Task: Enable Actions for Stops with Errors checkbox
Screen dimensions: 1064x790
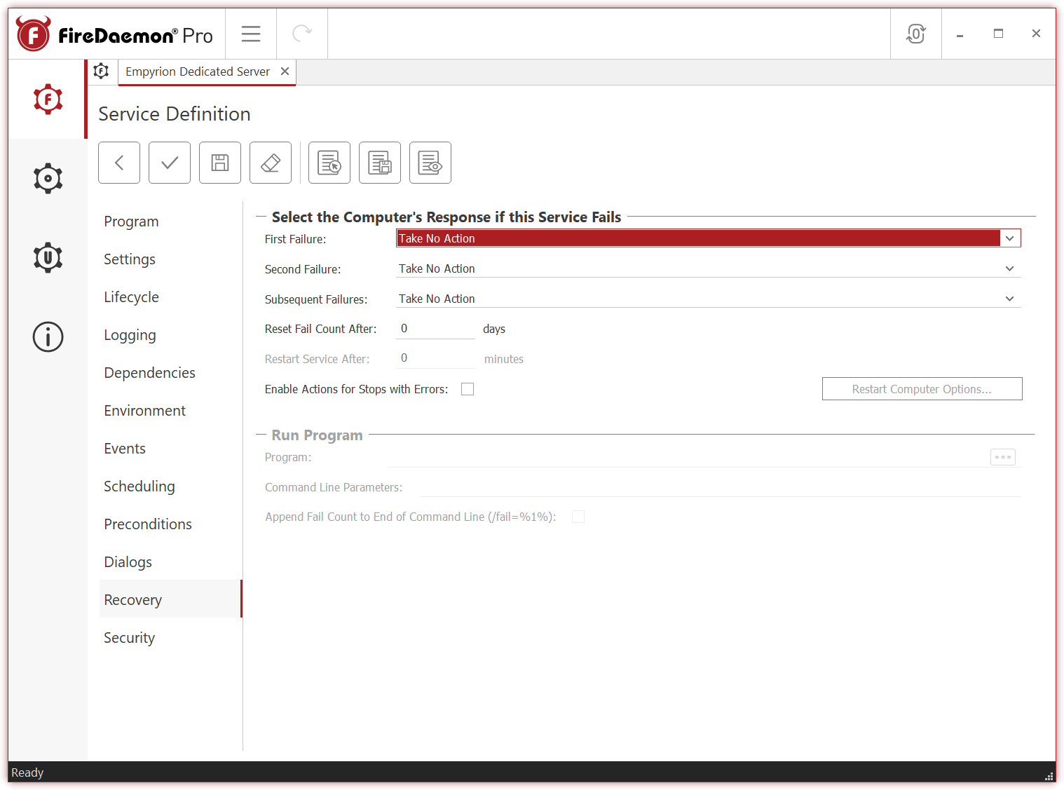Action: [468, 389]
